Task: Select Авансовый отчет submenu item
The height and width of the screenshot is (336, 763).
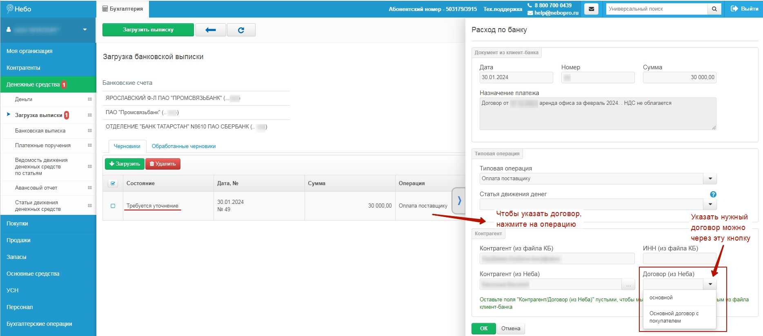Action: 36,188
